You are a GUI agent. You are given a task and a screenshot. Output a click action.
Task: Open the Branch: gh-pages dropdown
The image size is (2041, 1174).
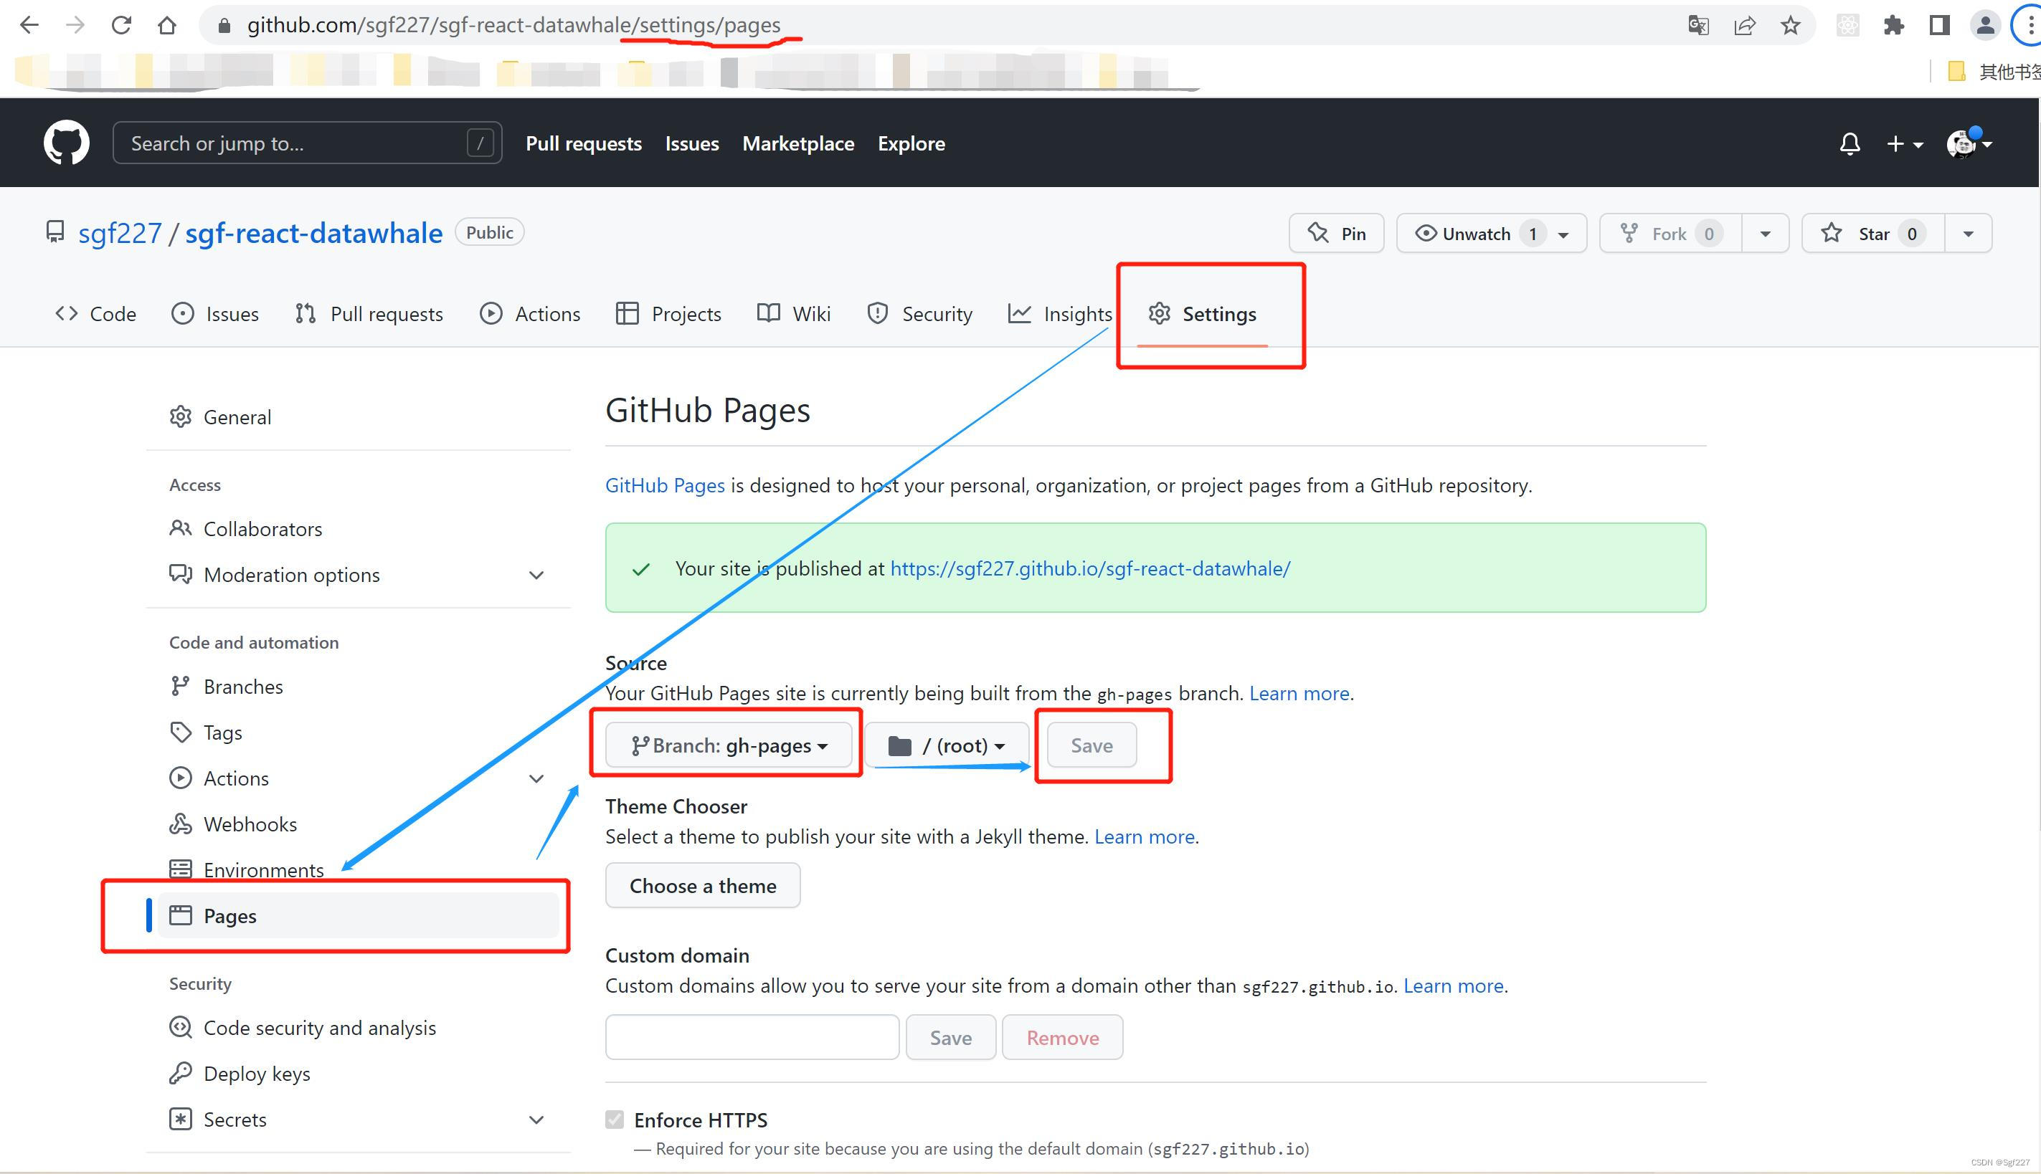point(729,745)
